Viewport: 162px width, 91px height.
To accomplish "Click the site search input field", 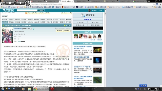I will 27,10.
